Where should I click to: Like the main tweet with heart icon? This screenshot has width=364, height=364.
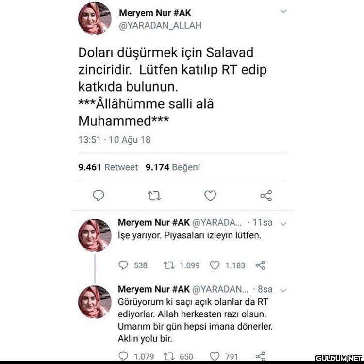point(210,196)
